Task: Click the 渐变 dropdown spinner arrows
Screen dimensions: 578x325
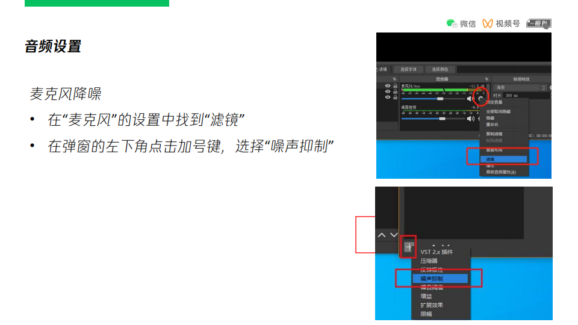Action: [543, 88]
